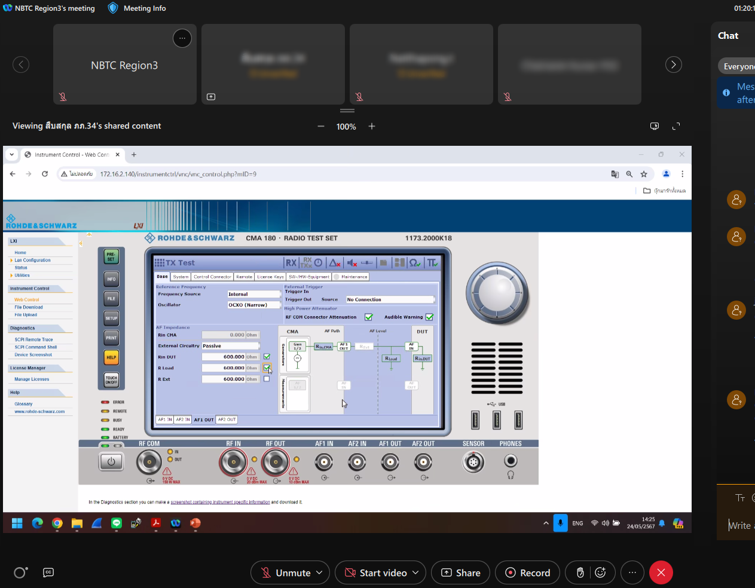The image size is (755, 588).
Task: Open browser tab search dropdown arrow
Action: 12,154
